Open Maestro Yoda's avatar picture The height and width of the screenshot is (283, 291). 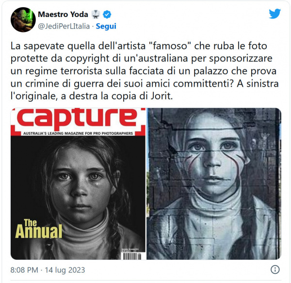coord(23,20)
